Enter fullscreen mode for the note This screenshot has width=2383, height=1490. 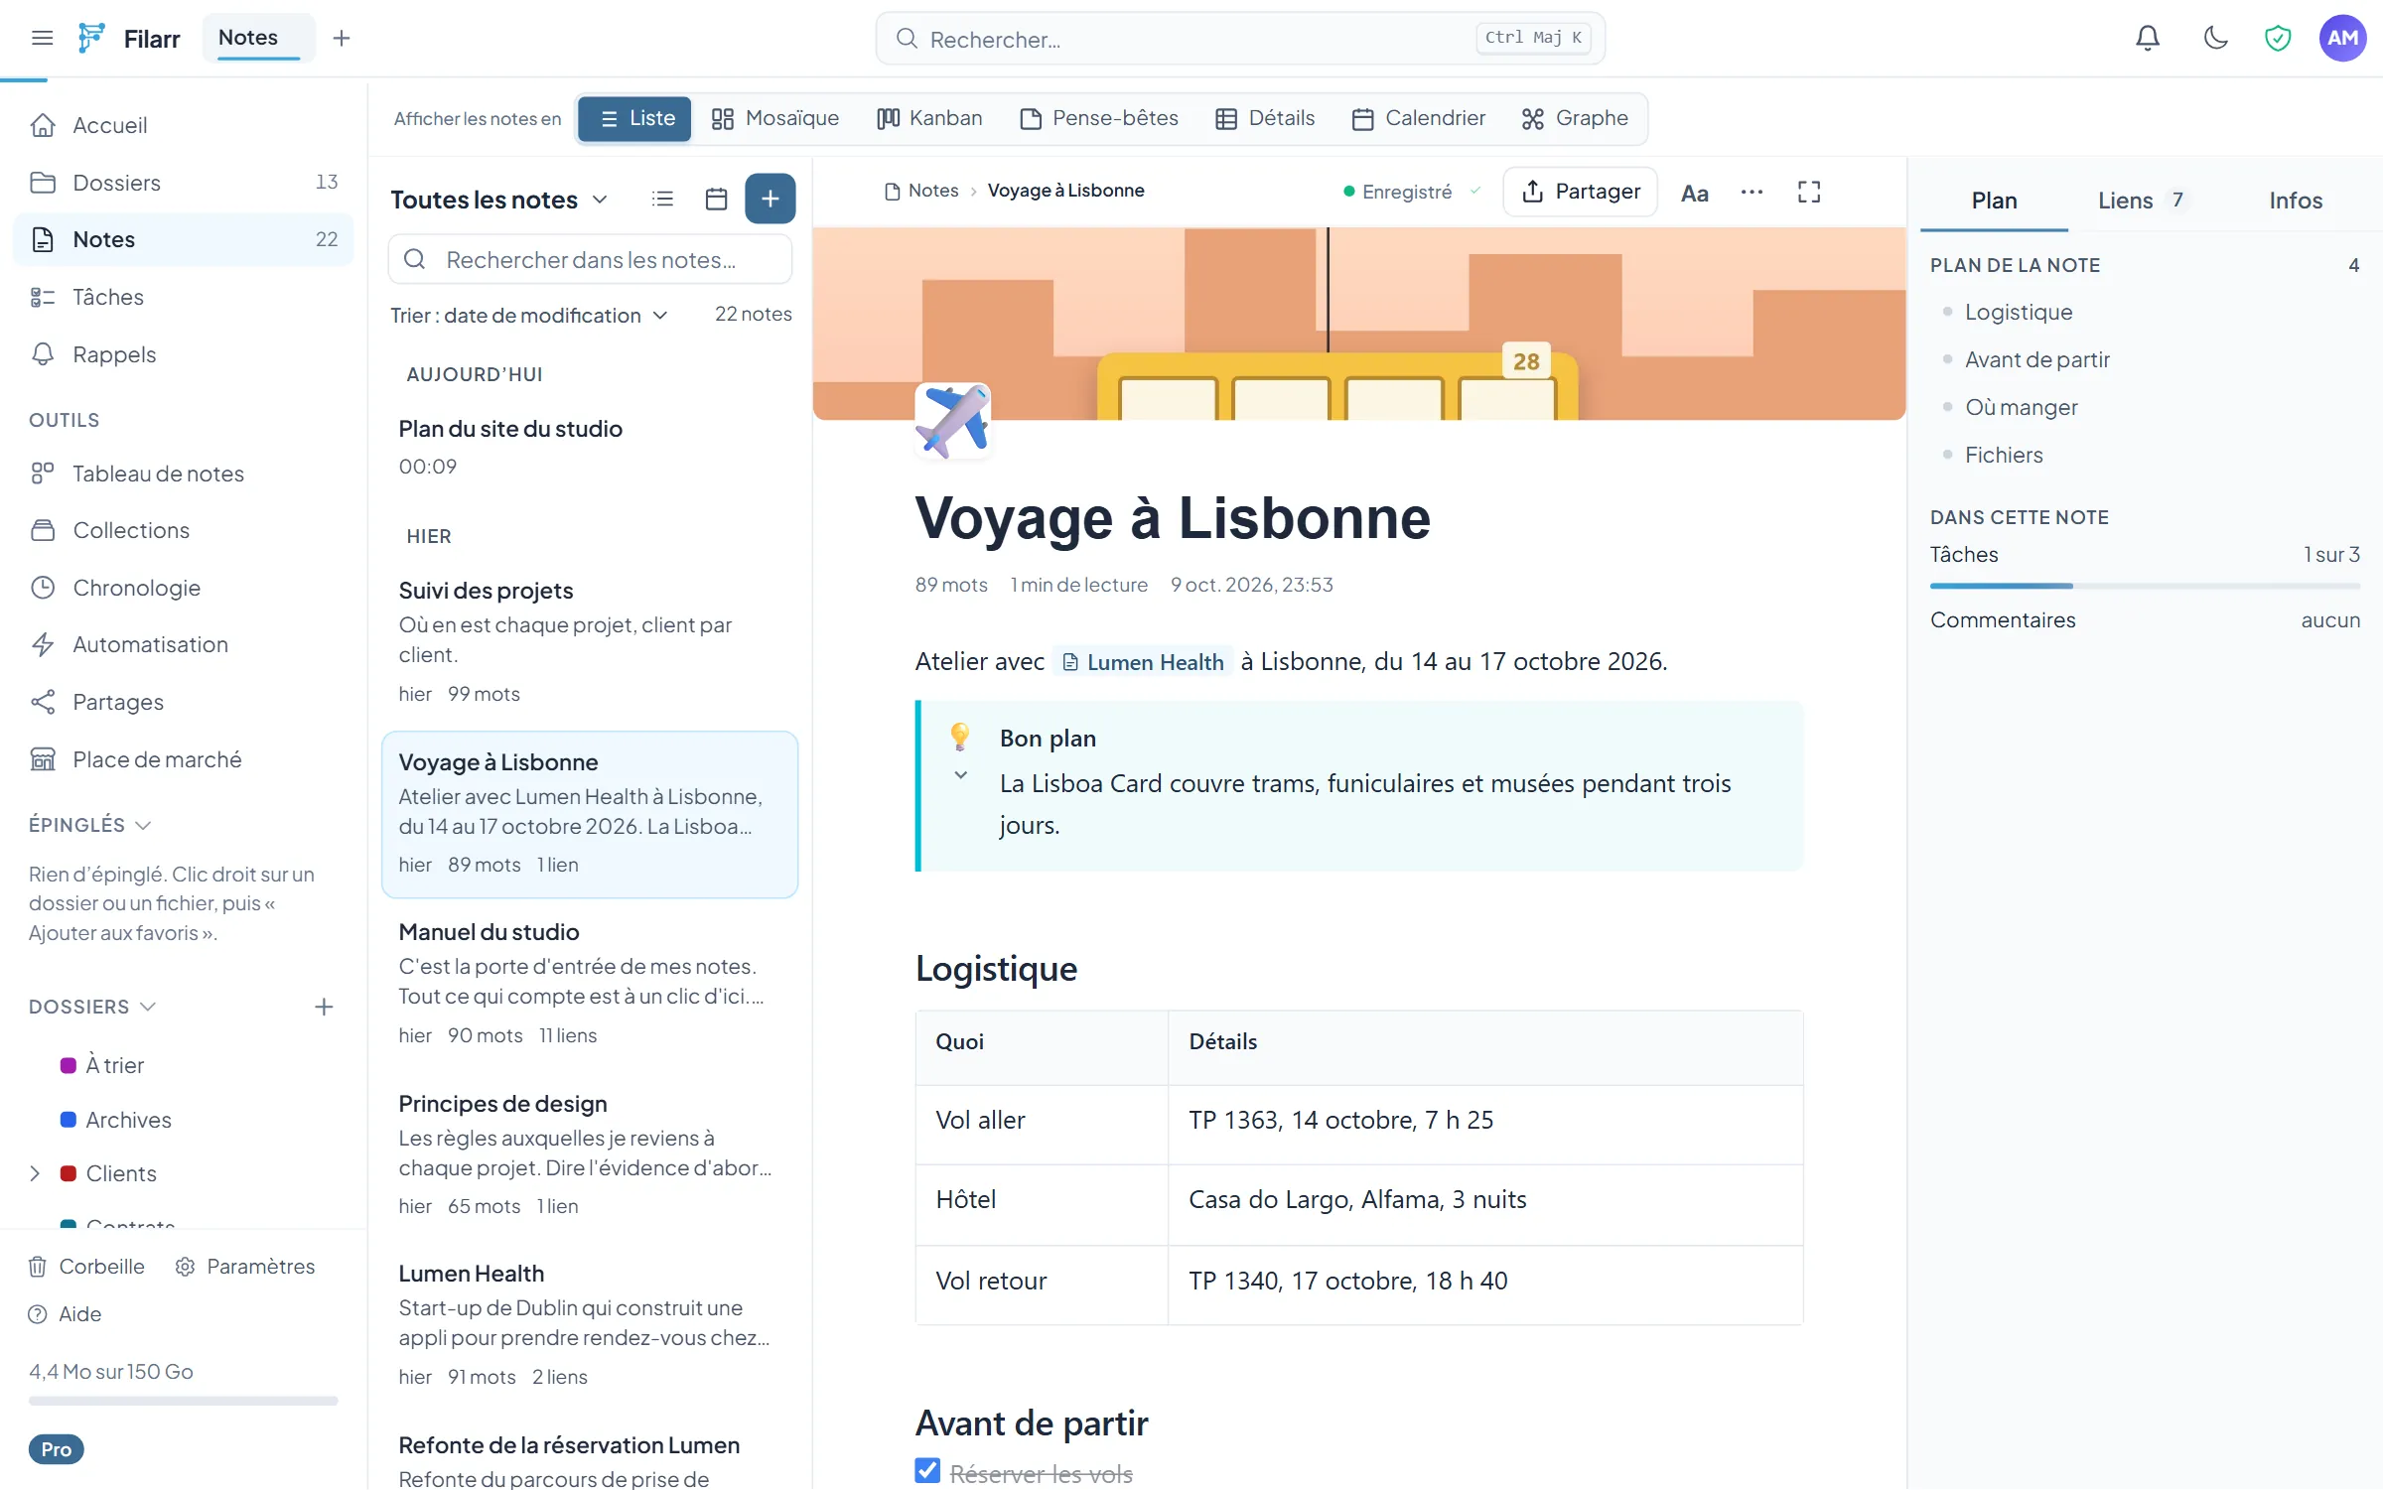click(x=1808, y=193)
